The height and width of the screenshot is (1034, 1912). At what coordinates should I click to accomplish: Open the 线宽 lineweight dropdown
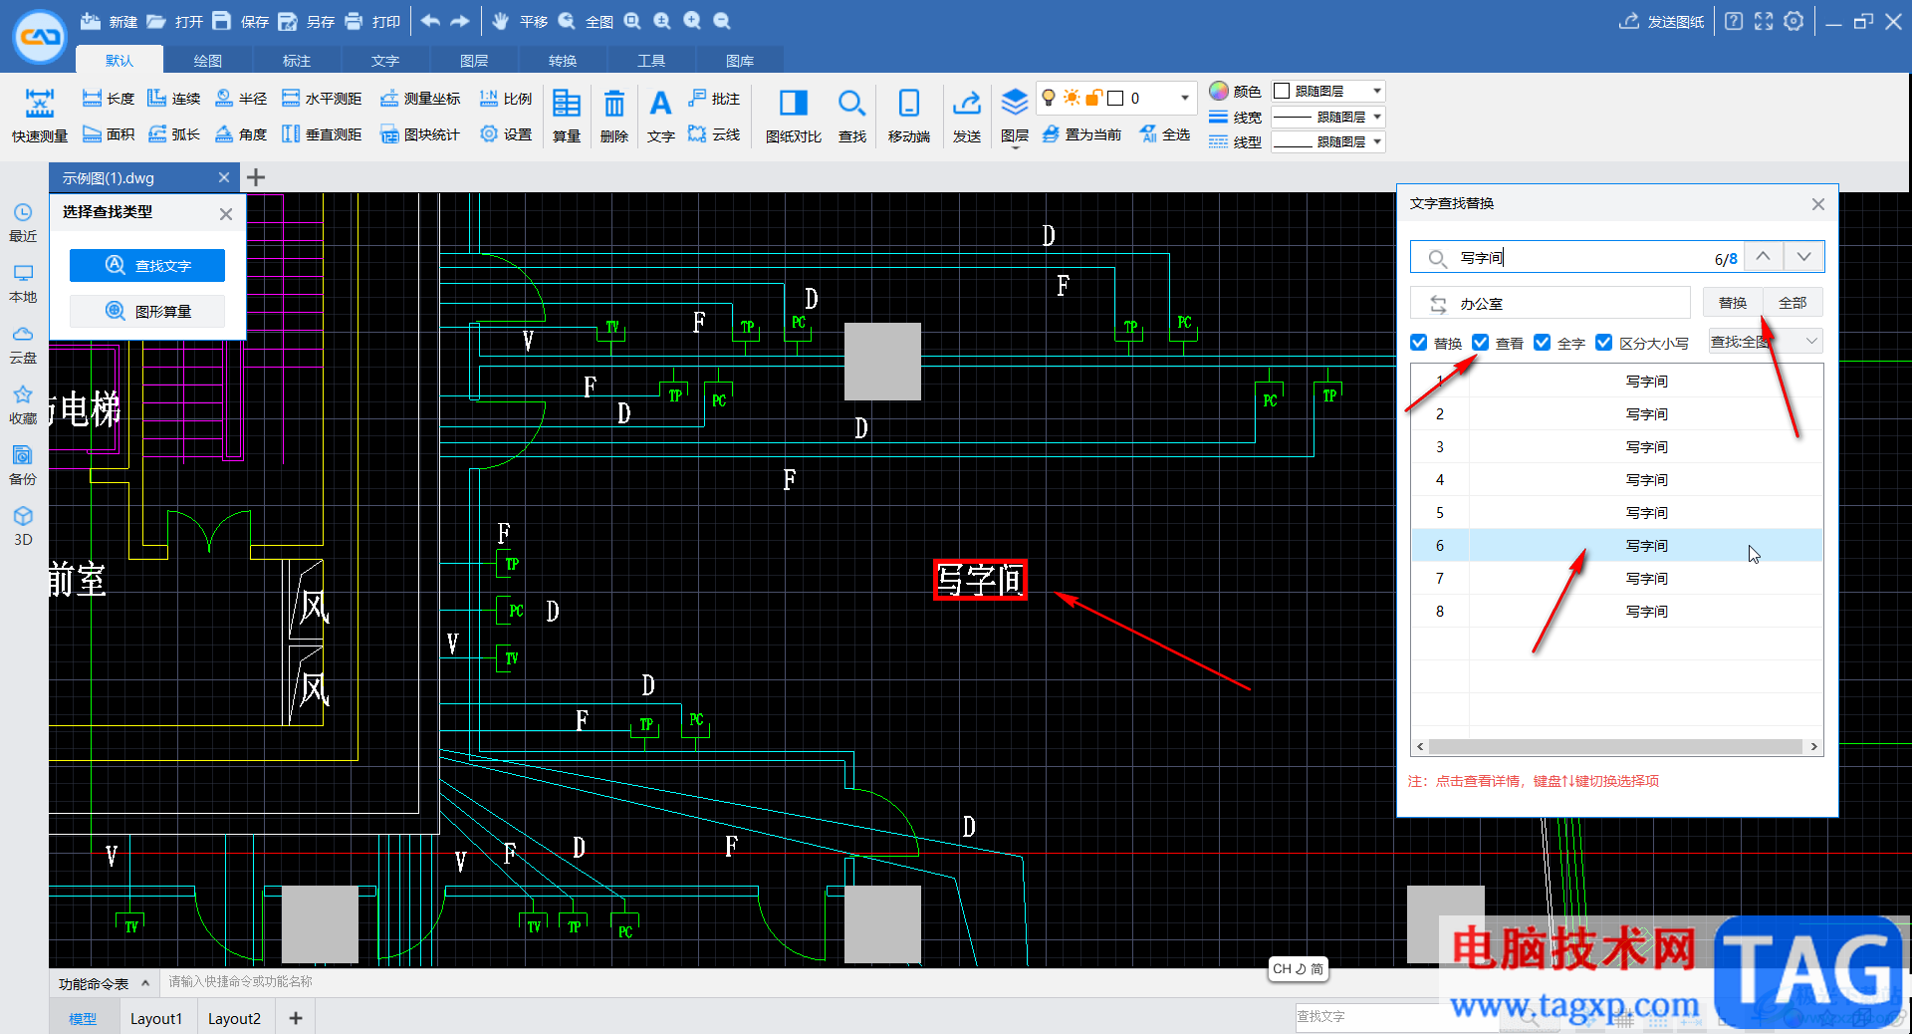1377,117
